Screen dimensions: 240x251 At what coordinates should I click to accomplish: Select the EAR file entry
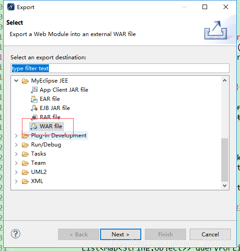pos(50,99)
